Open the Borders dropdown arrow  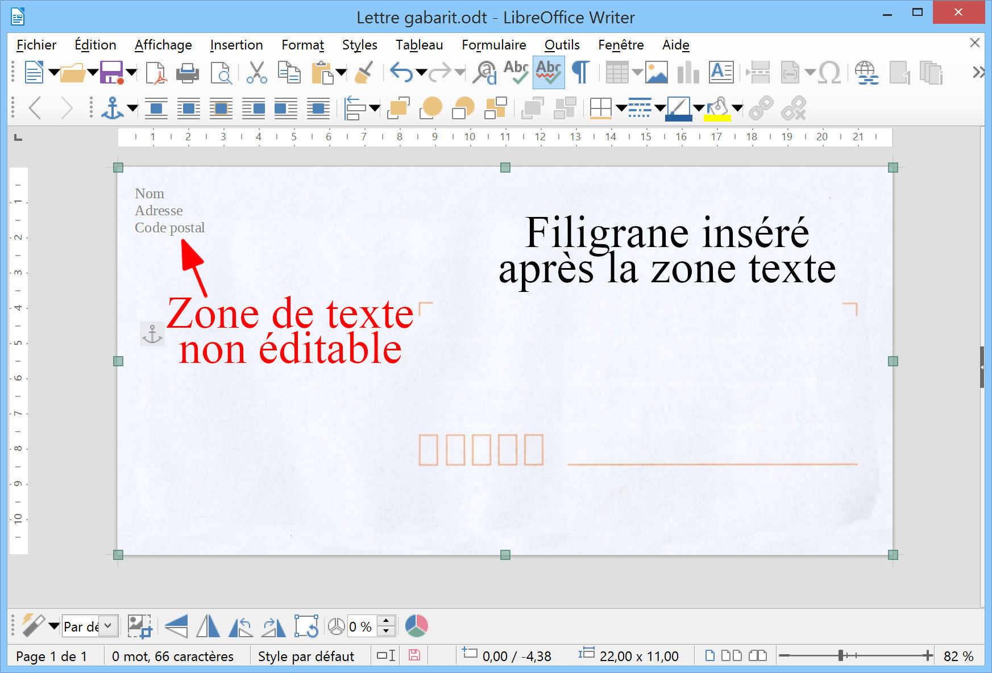click(621, 108)
